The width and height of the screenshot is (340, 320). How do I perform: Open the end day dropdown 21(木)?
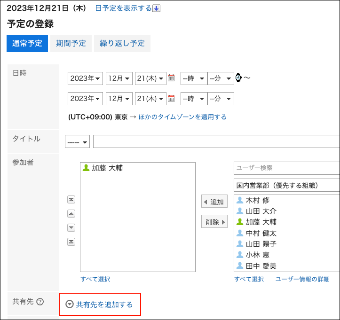point(150,99)
